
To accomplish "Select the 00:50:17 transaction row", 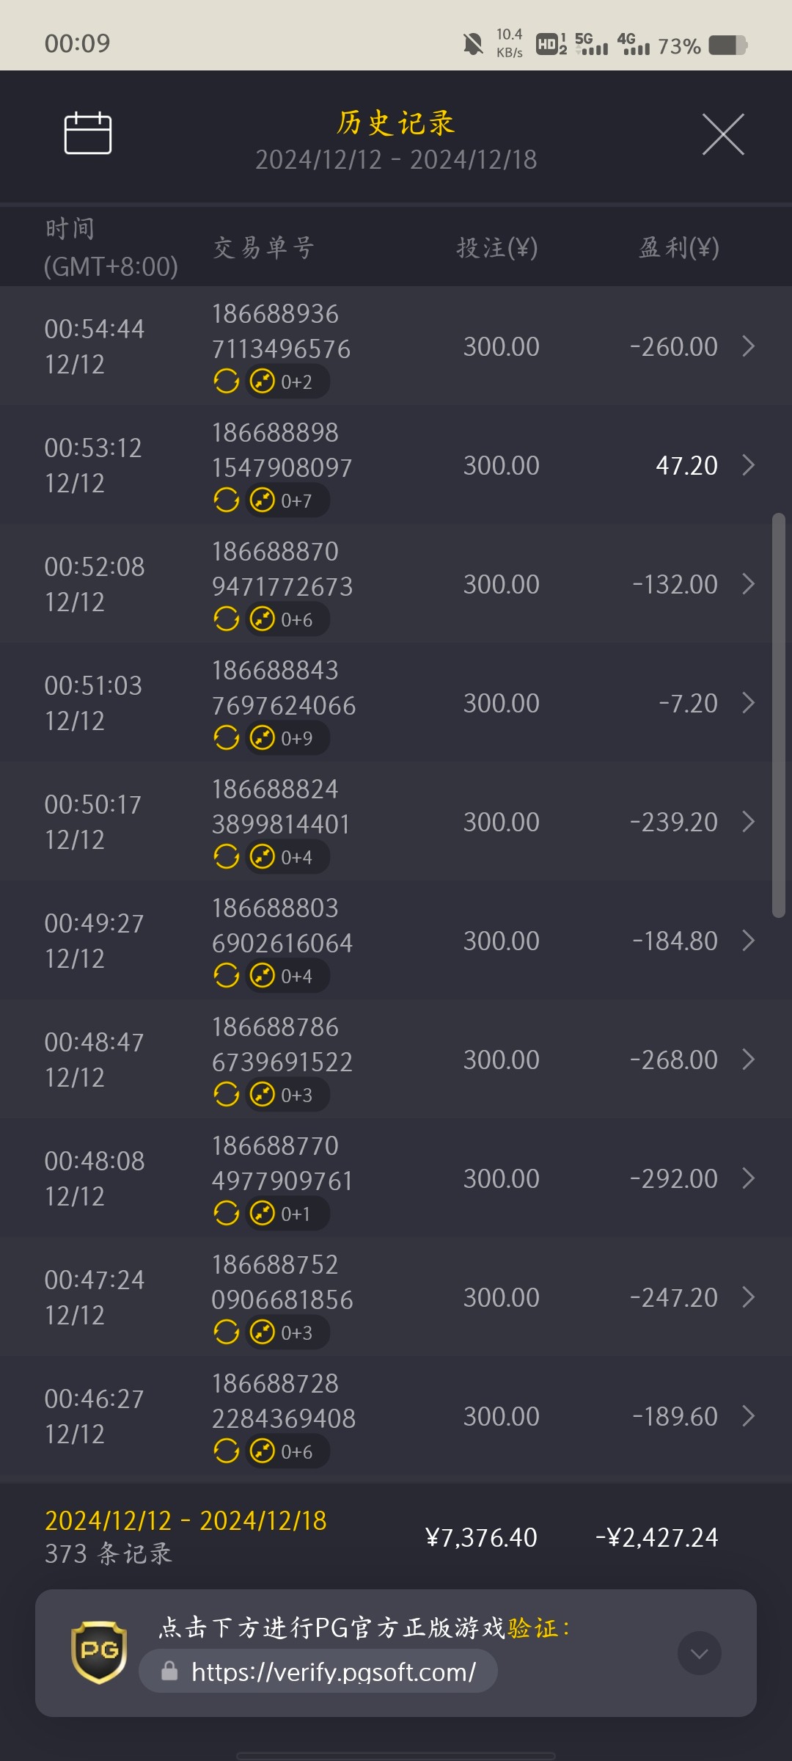I will (x=396, y=822).
